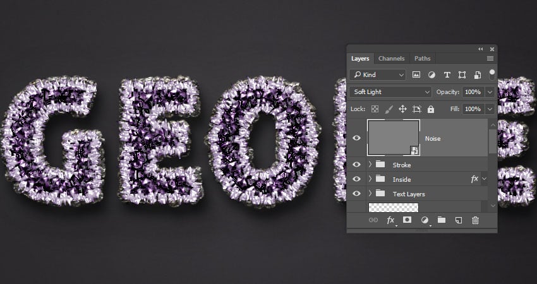Close the Layers panel
The image size is (537, 284).
point(492,49)
